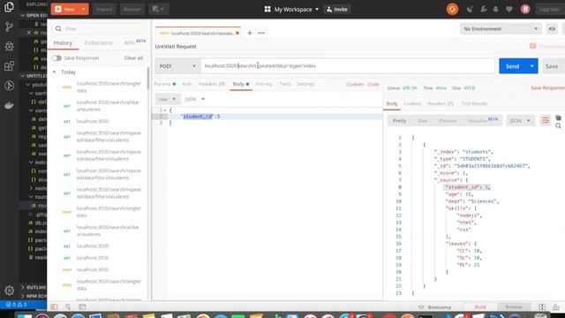Screen dimensions: 565x318
Task: Switch to the APIs beta tab
Action: [134, 42]
